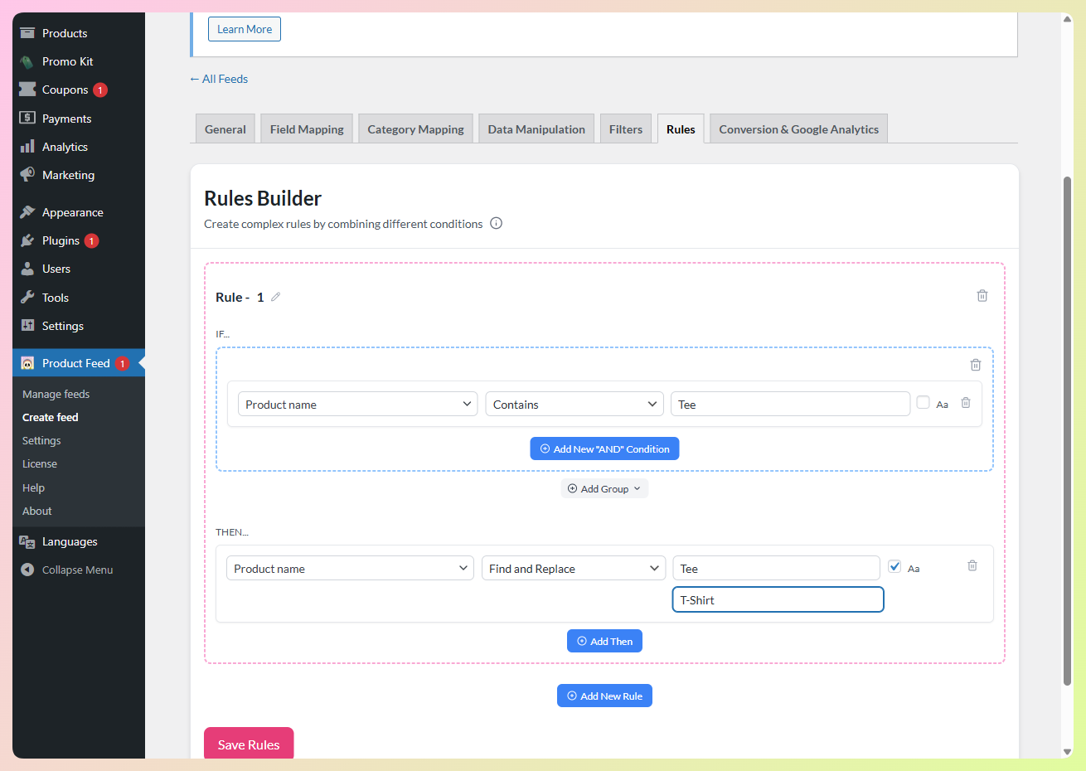Open the Contains operator dropdown
Screen dimensions: 1086x771
point(574,404)
